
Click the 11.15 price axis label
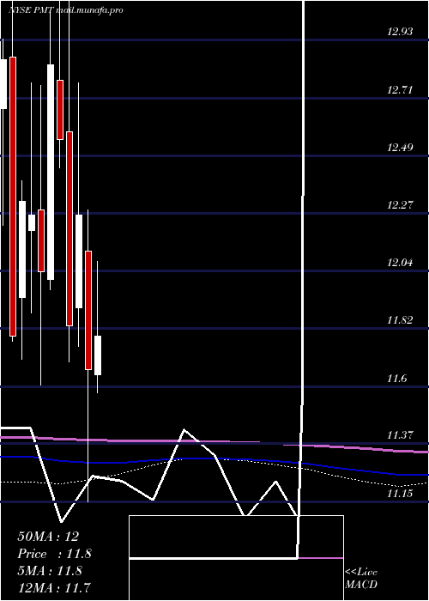tap(400, 494)
